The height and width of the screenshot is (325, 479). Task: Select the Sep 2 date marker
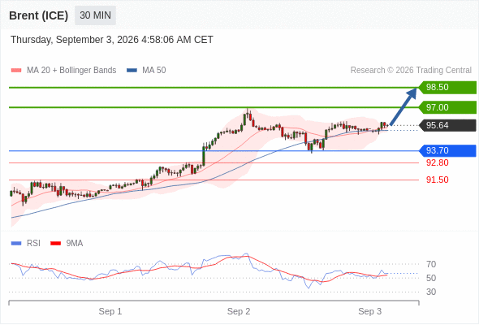[x=239, y=311]
